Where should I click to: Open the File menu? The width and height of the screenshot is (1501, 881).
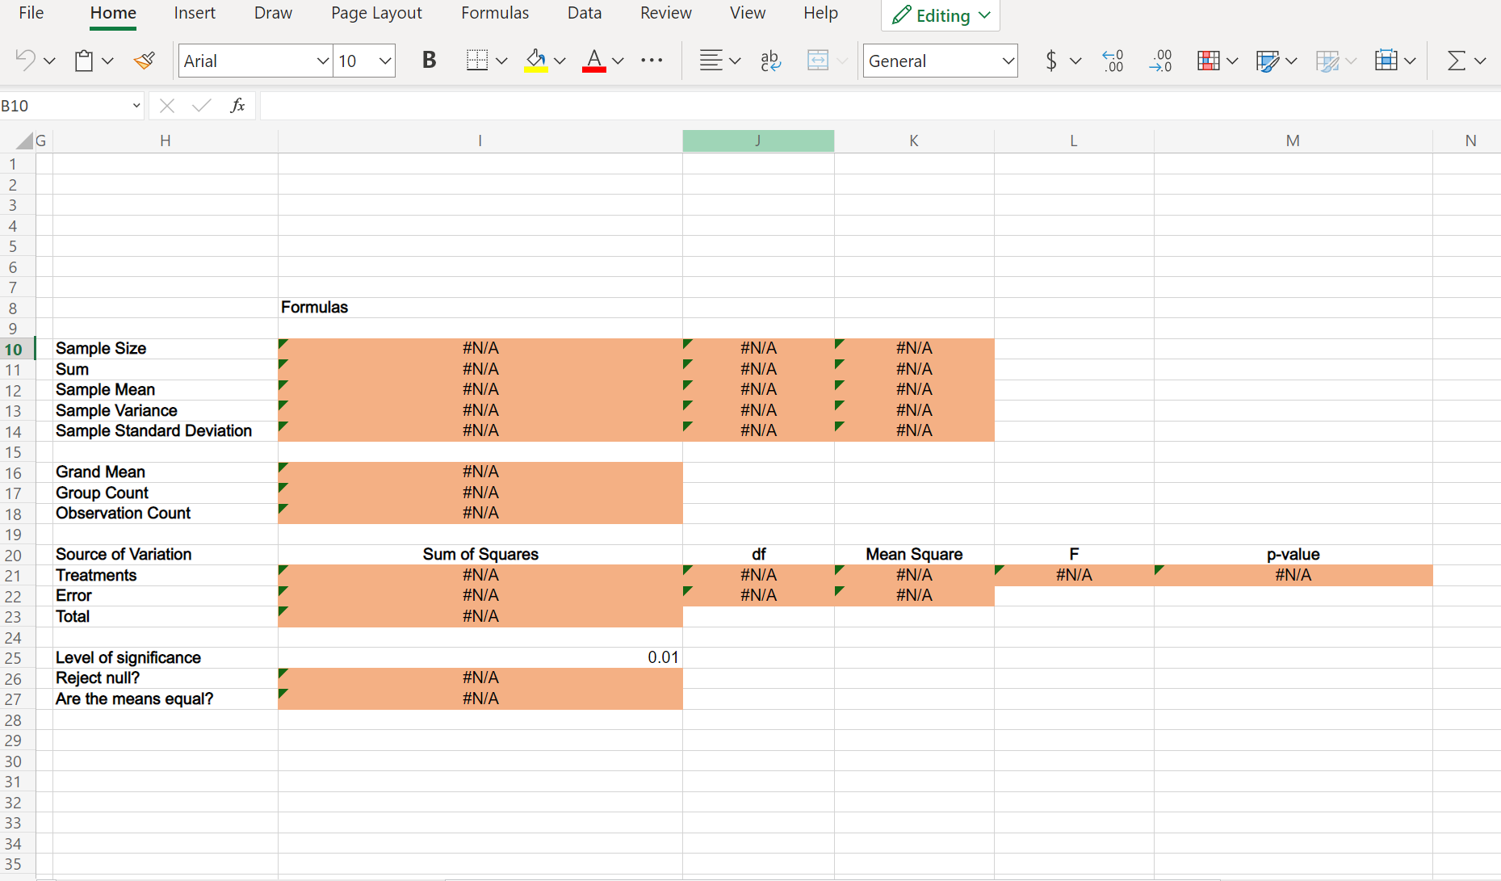click(x=31, y=13)
